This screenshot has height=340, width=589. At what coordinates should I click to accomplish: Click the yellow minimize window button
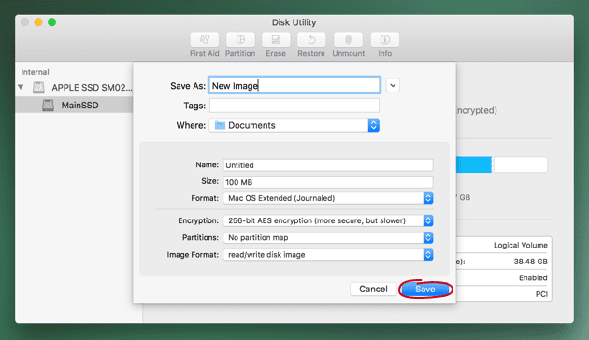pos(38,22)
